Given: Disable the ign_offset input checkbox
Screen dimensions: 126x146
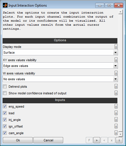Looking at the screenshot, I should pos(5,126).
